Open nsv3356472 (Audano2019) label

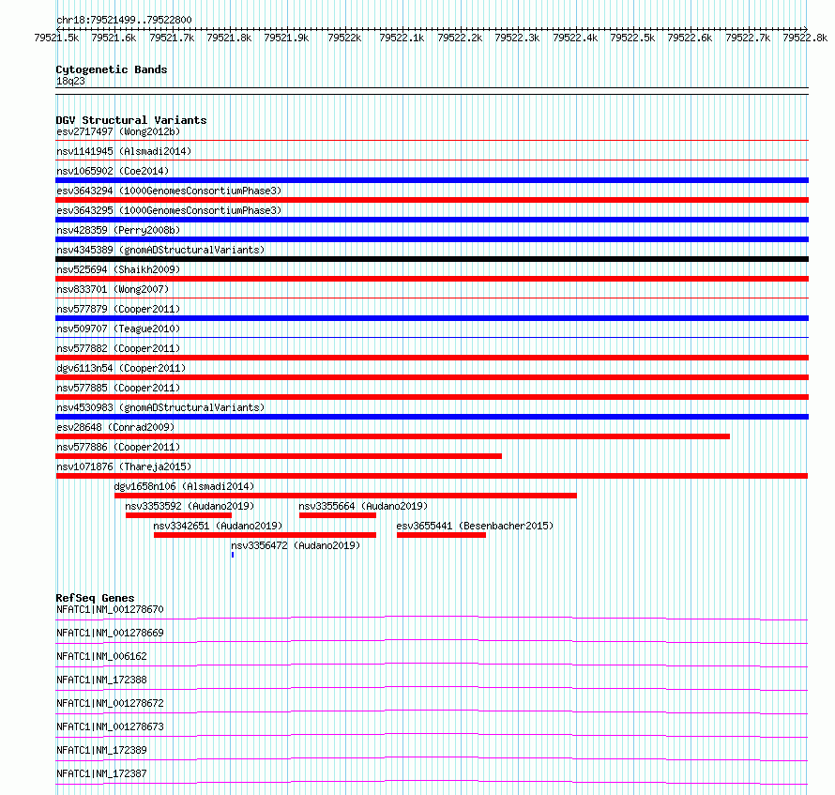pos(296,545)
